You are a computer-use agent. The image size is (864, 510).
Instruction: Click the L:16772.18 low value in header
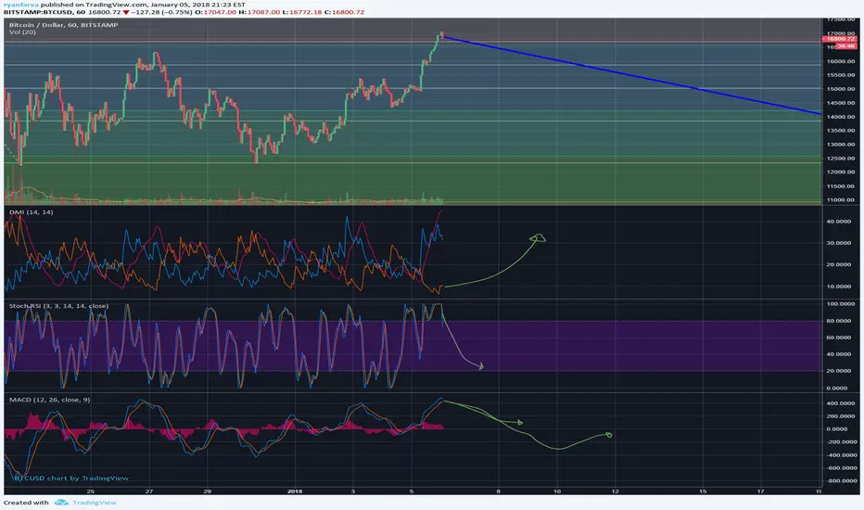[x=302, y=11]
